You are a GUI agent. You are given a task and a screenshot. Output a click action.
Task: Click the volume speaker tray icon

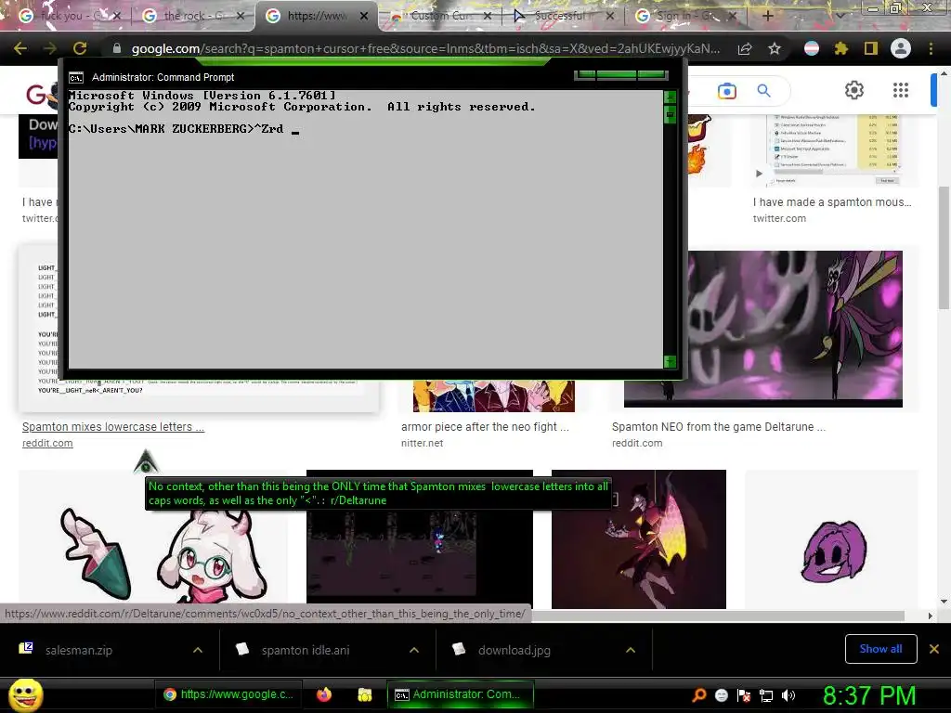coord(788,695)
